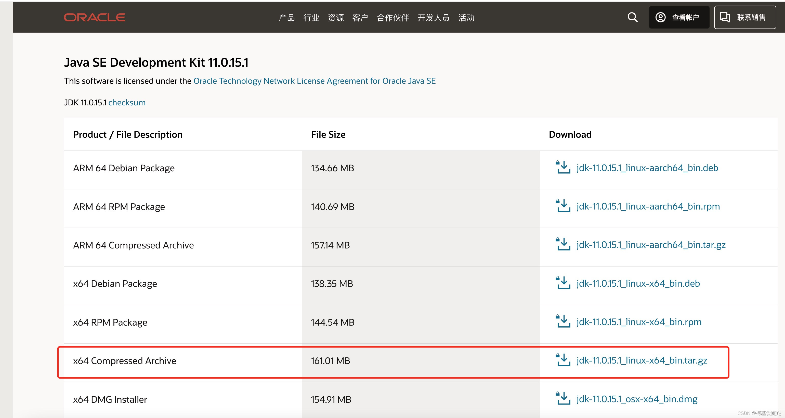Viewport: 785px width, 418px height.
Task: Click download icon for linux-x64_bin.deb
Action: [563, 283]
